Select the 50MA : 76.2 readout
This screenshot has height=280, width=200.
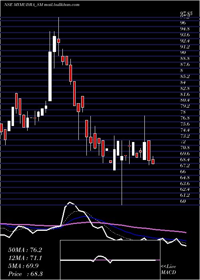point(25,250)
